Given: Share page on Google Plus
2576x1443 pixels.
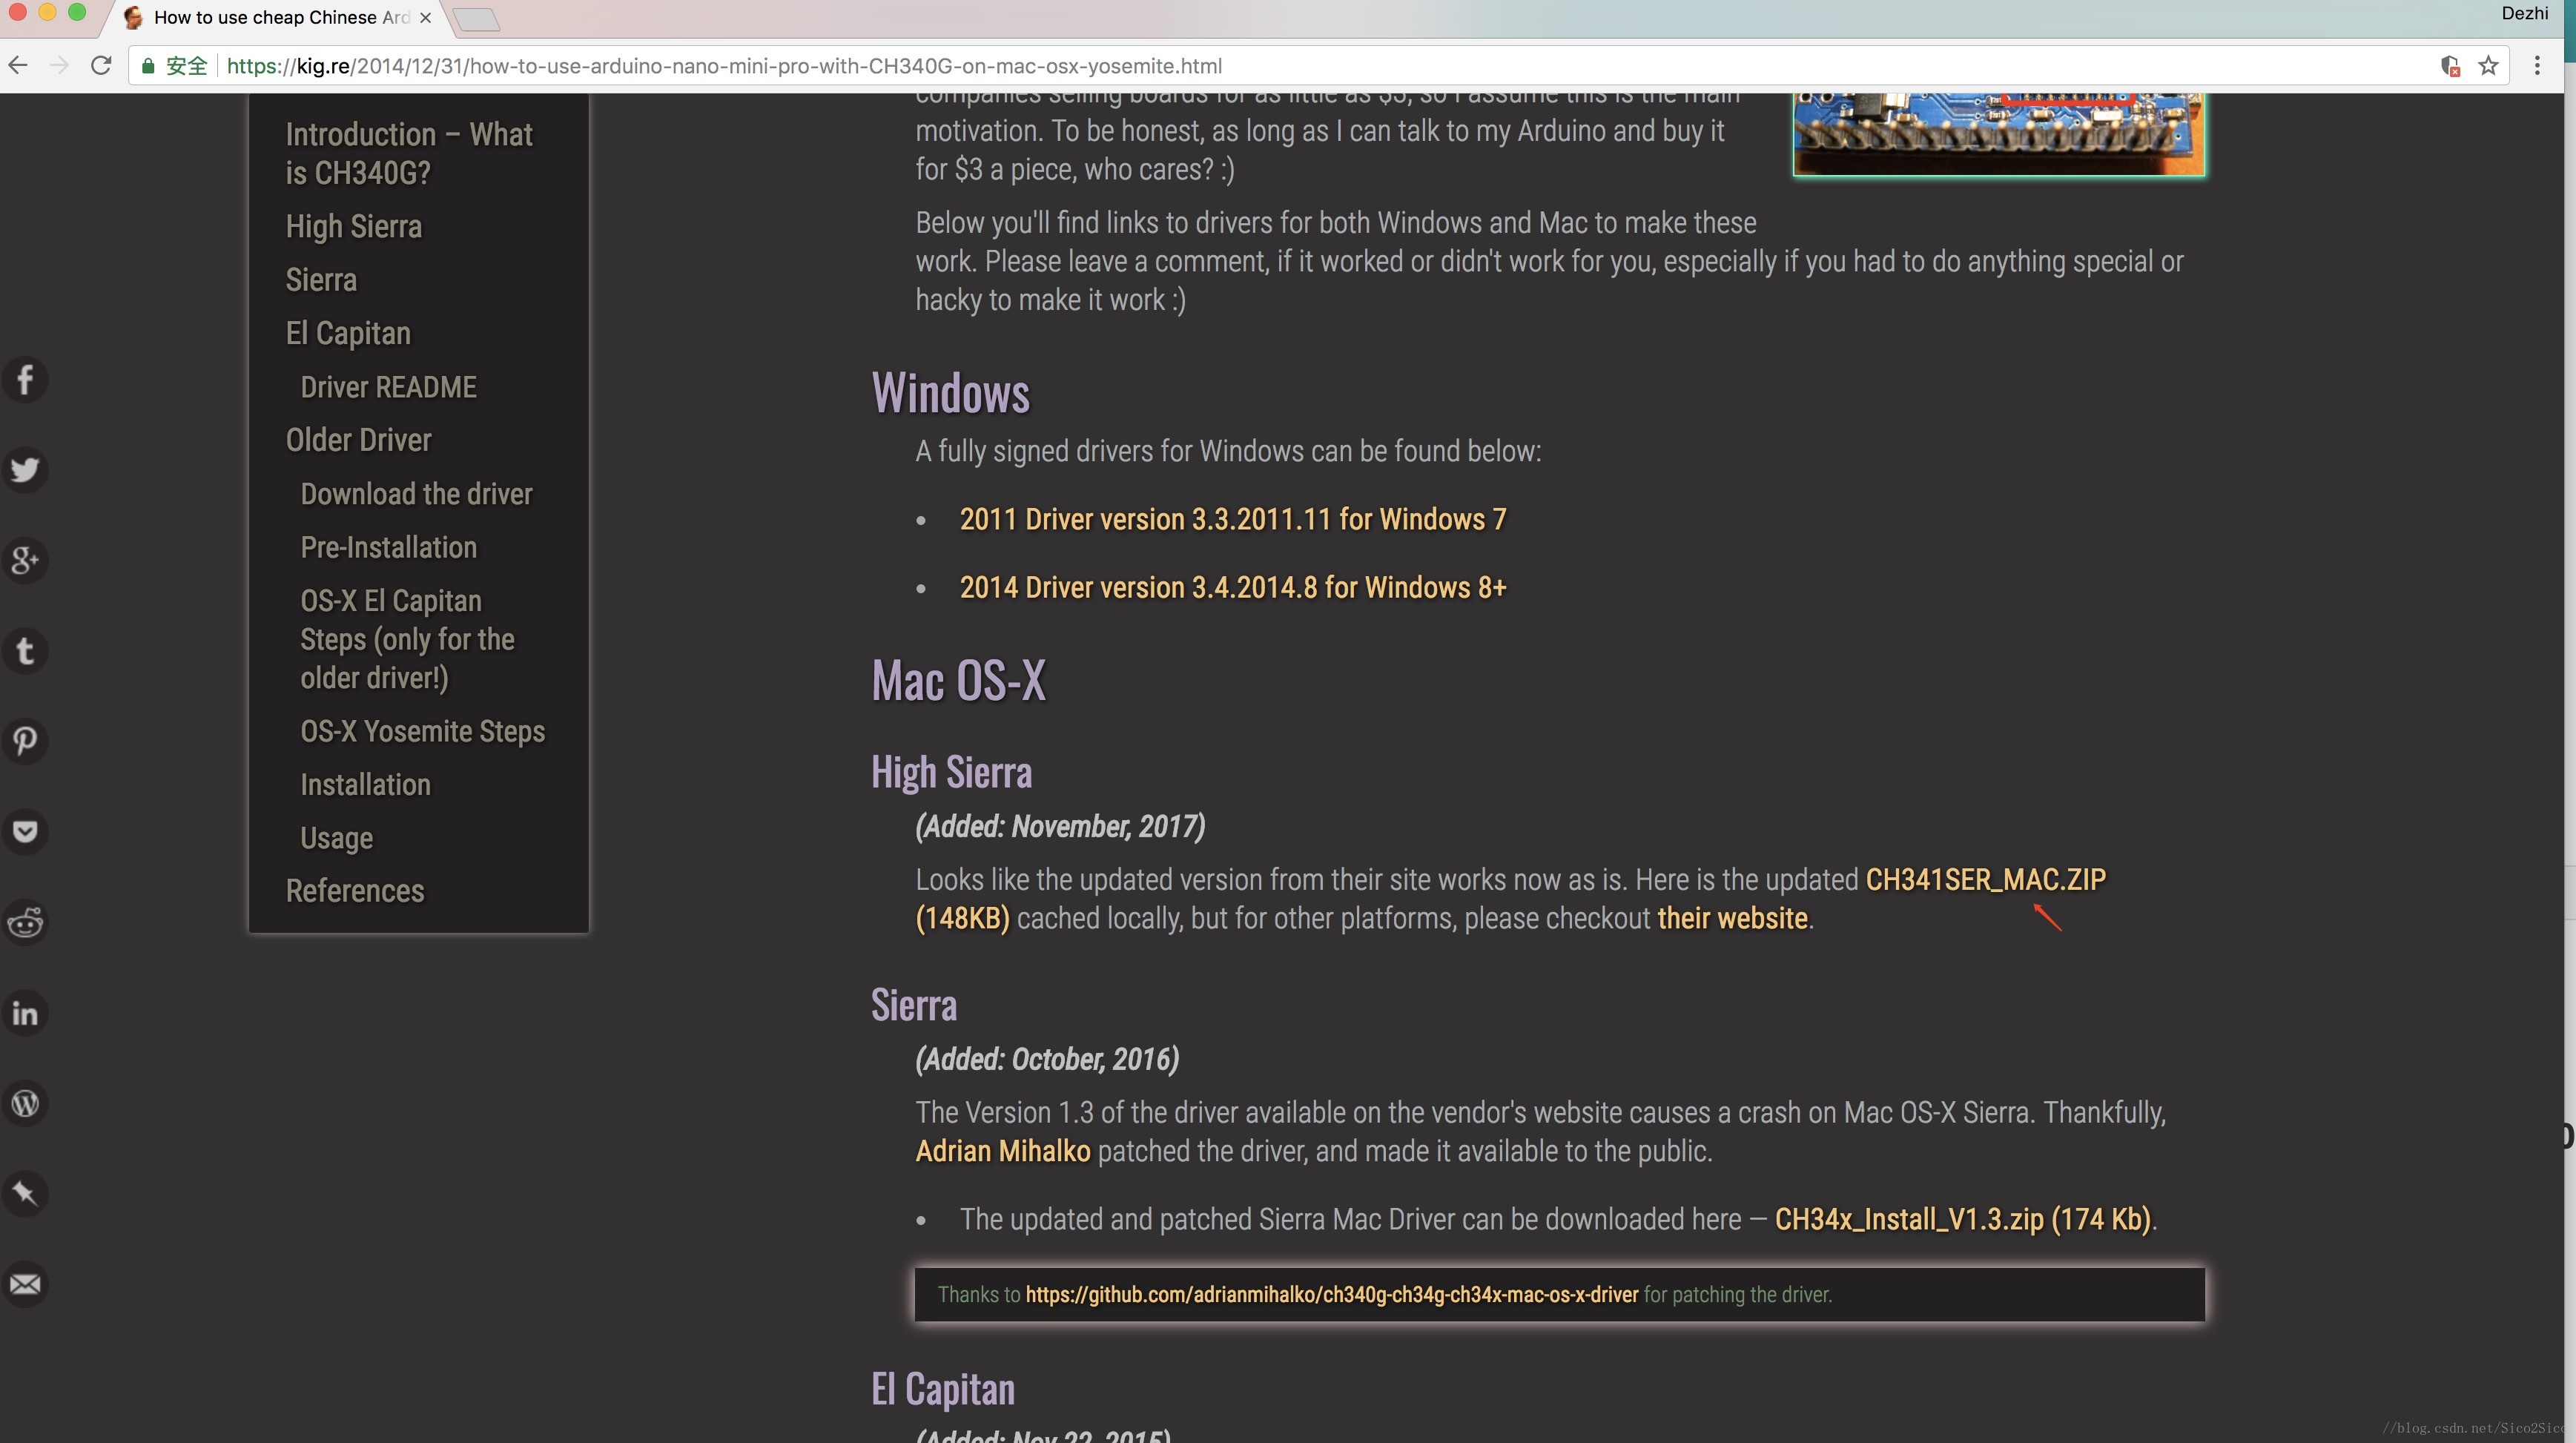Looking at the screenshot, I should (25, 561).
